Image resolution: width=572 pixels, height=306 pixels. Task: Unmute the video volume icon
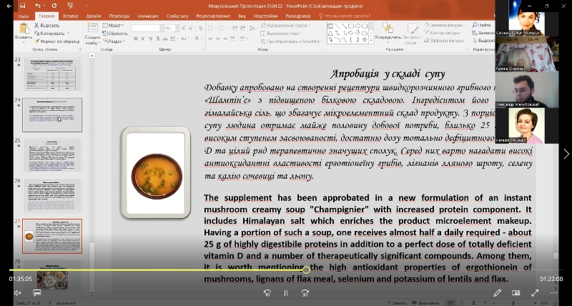(18, 292)
